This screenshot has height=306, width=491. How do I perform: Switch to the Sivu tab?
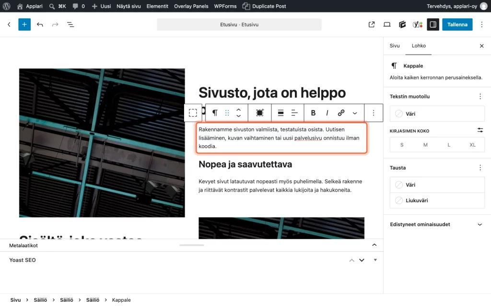click(x=395, y=45)
